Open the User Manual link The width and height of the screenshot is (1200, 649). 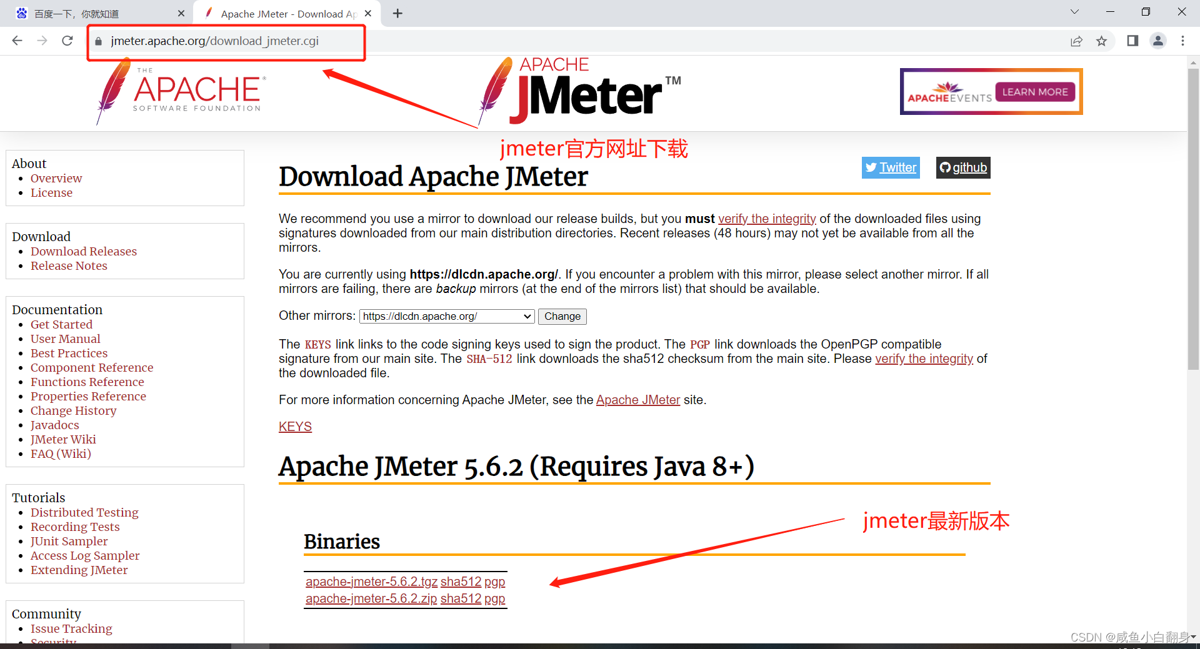coord(65,339)
